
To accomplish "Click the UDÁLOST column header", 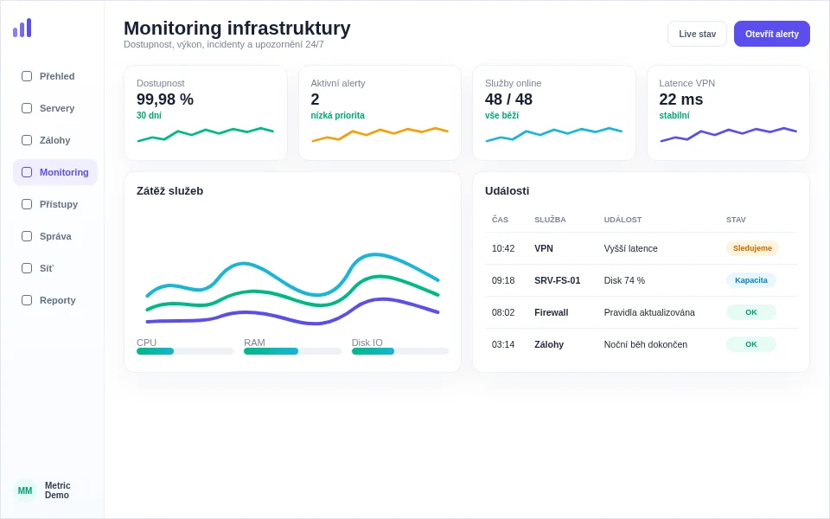I will click(622, 219).
